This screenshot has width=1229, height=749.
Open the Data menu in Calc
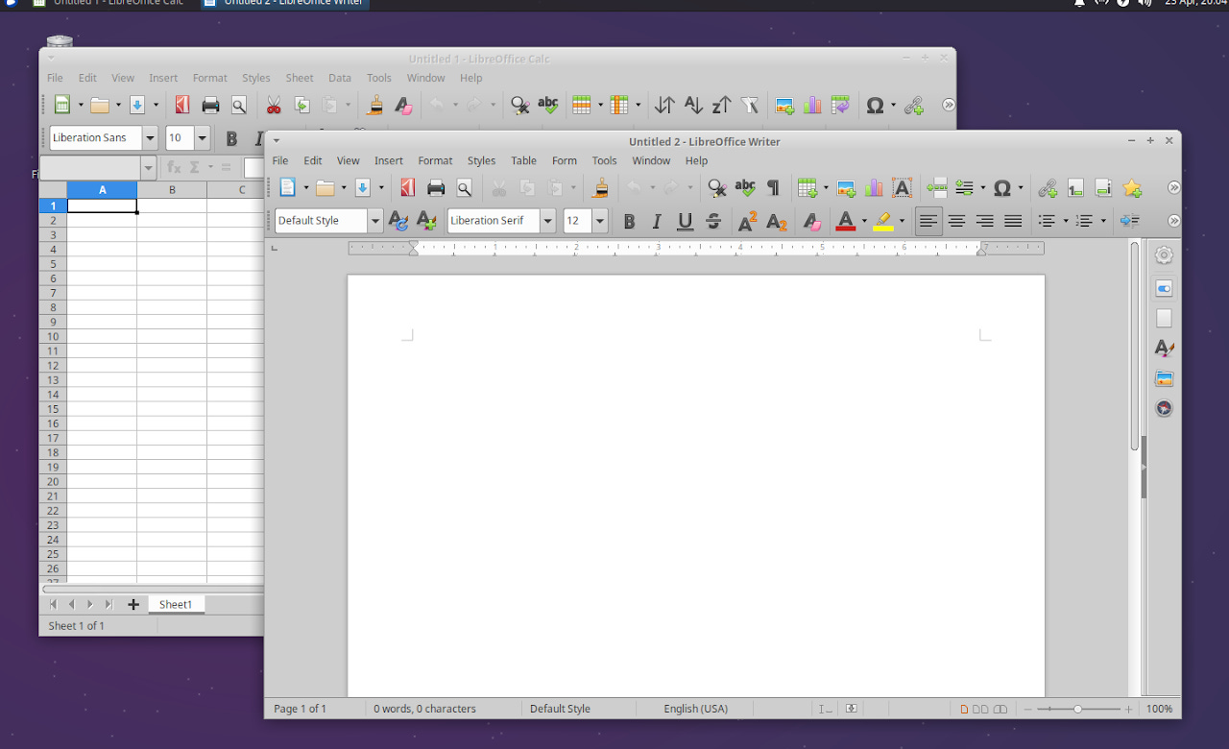coord(340,78)
